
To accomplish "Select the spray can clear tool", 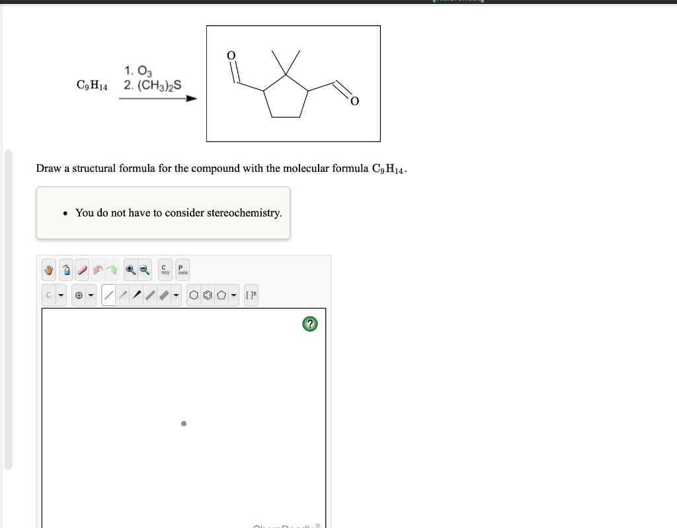I will [x=67, y=270].
